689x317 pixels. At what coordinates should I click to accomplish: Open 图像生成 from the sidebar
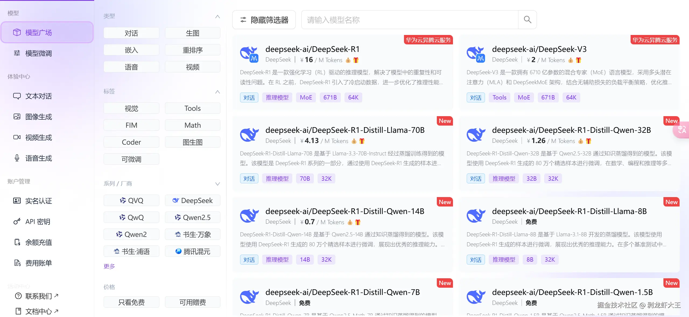click(38, 117)
